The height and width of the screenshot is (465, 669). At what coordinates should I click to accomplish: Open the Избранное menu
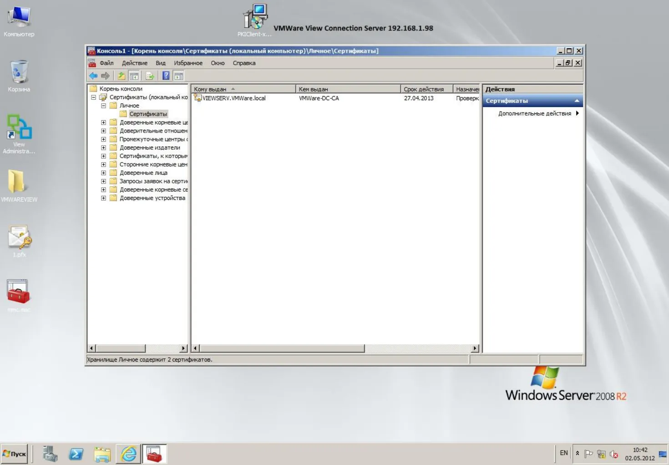point(188,63)
